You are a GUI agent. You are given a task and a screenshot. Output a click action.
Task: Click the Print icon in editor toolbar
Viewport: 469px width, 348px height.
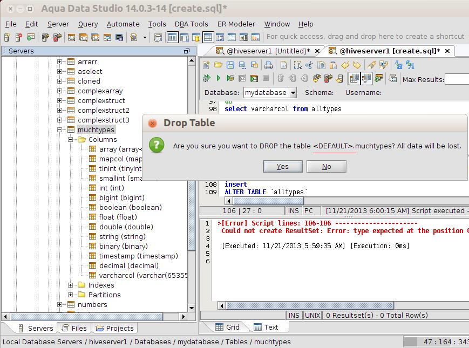[269, 65]
